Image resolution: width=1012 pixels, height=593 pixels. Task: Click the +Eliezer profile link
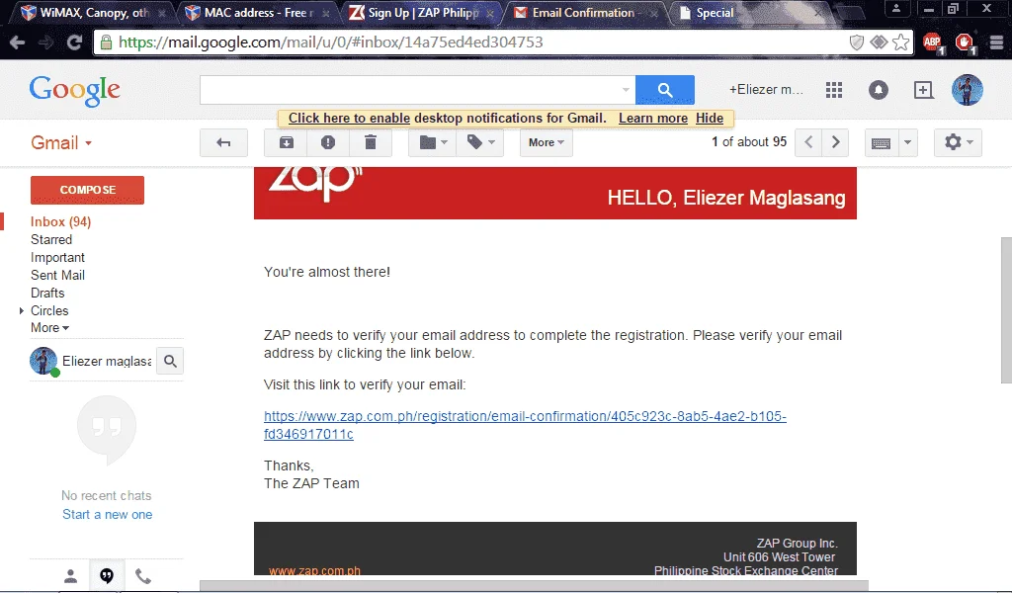tap(766, 90)
